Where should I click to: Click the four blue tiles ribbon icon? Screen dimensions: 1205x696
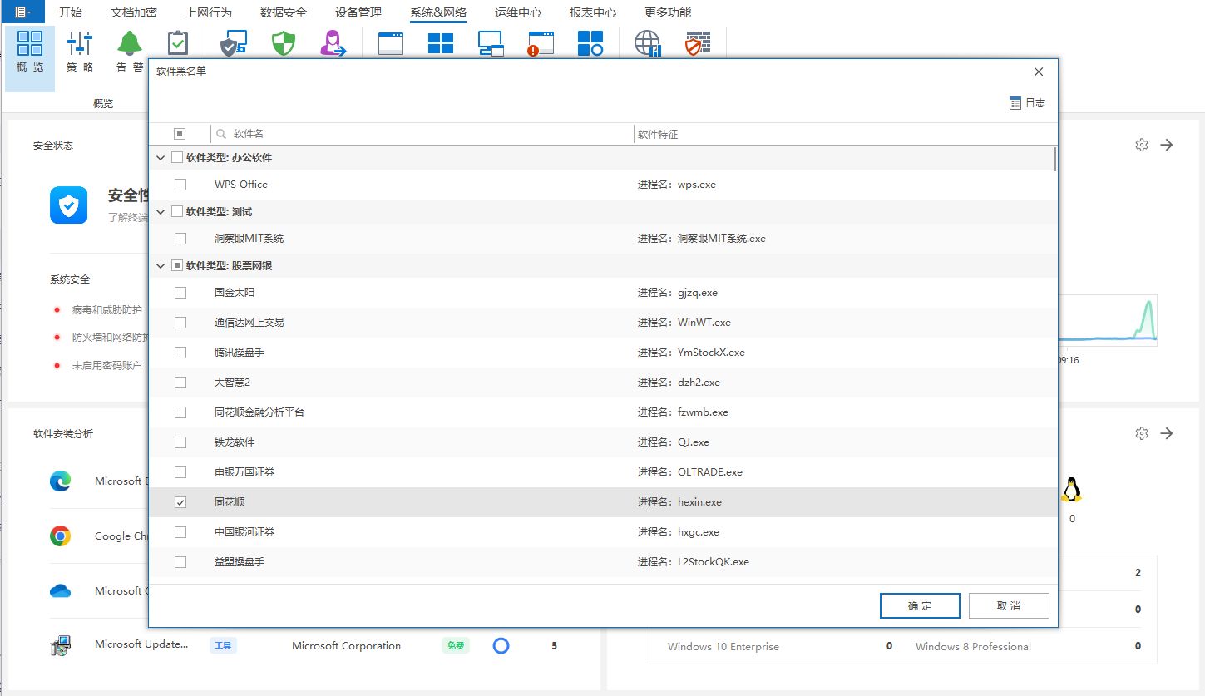(x=441, y=43)
